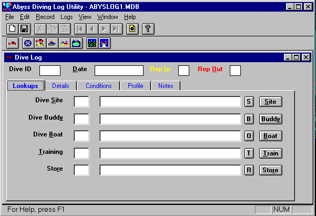Click the dive store icon with mountains

pos(76,43)
